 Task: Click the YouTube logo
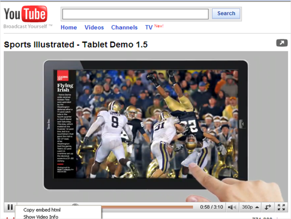tap(25, 14)
